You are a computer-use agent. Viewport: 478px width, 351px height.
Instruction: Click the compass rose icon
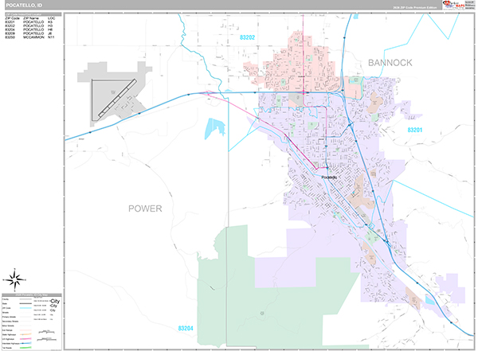click(x=16, y=279)
